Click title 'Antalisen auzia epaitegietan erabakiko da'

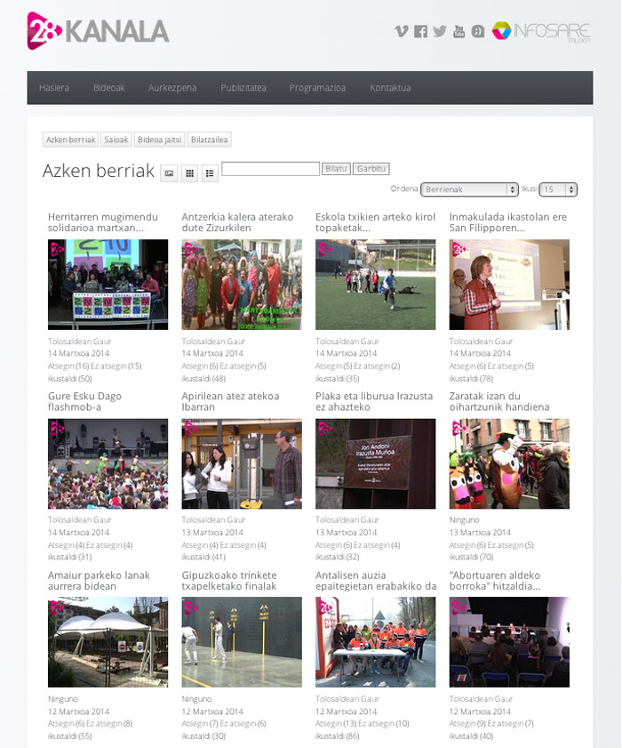coord(376,581)
